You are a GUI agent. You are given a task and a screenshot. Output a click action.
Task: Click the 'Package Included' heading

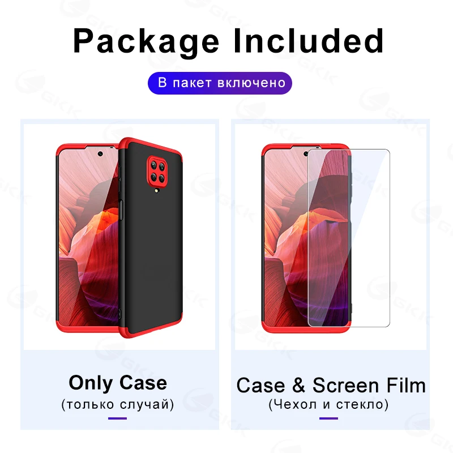228,41
